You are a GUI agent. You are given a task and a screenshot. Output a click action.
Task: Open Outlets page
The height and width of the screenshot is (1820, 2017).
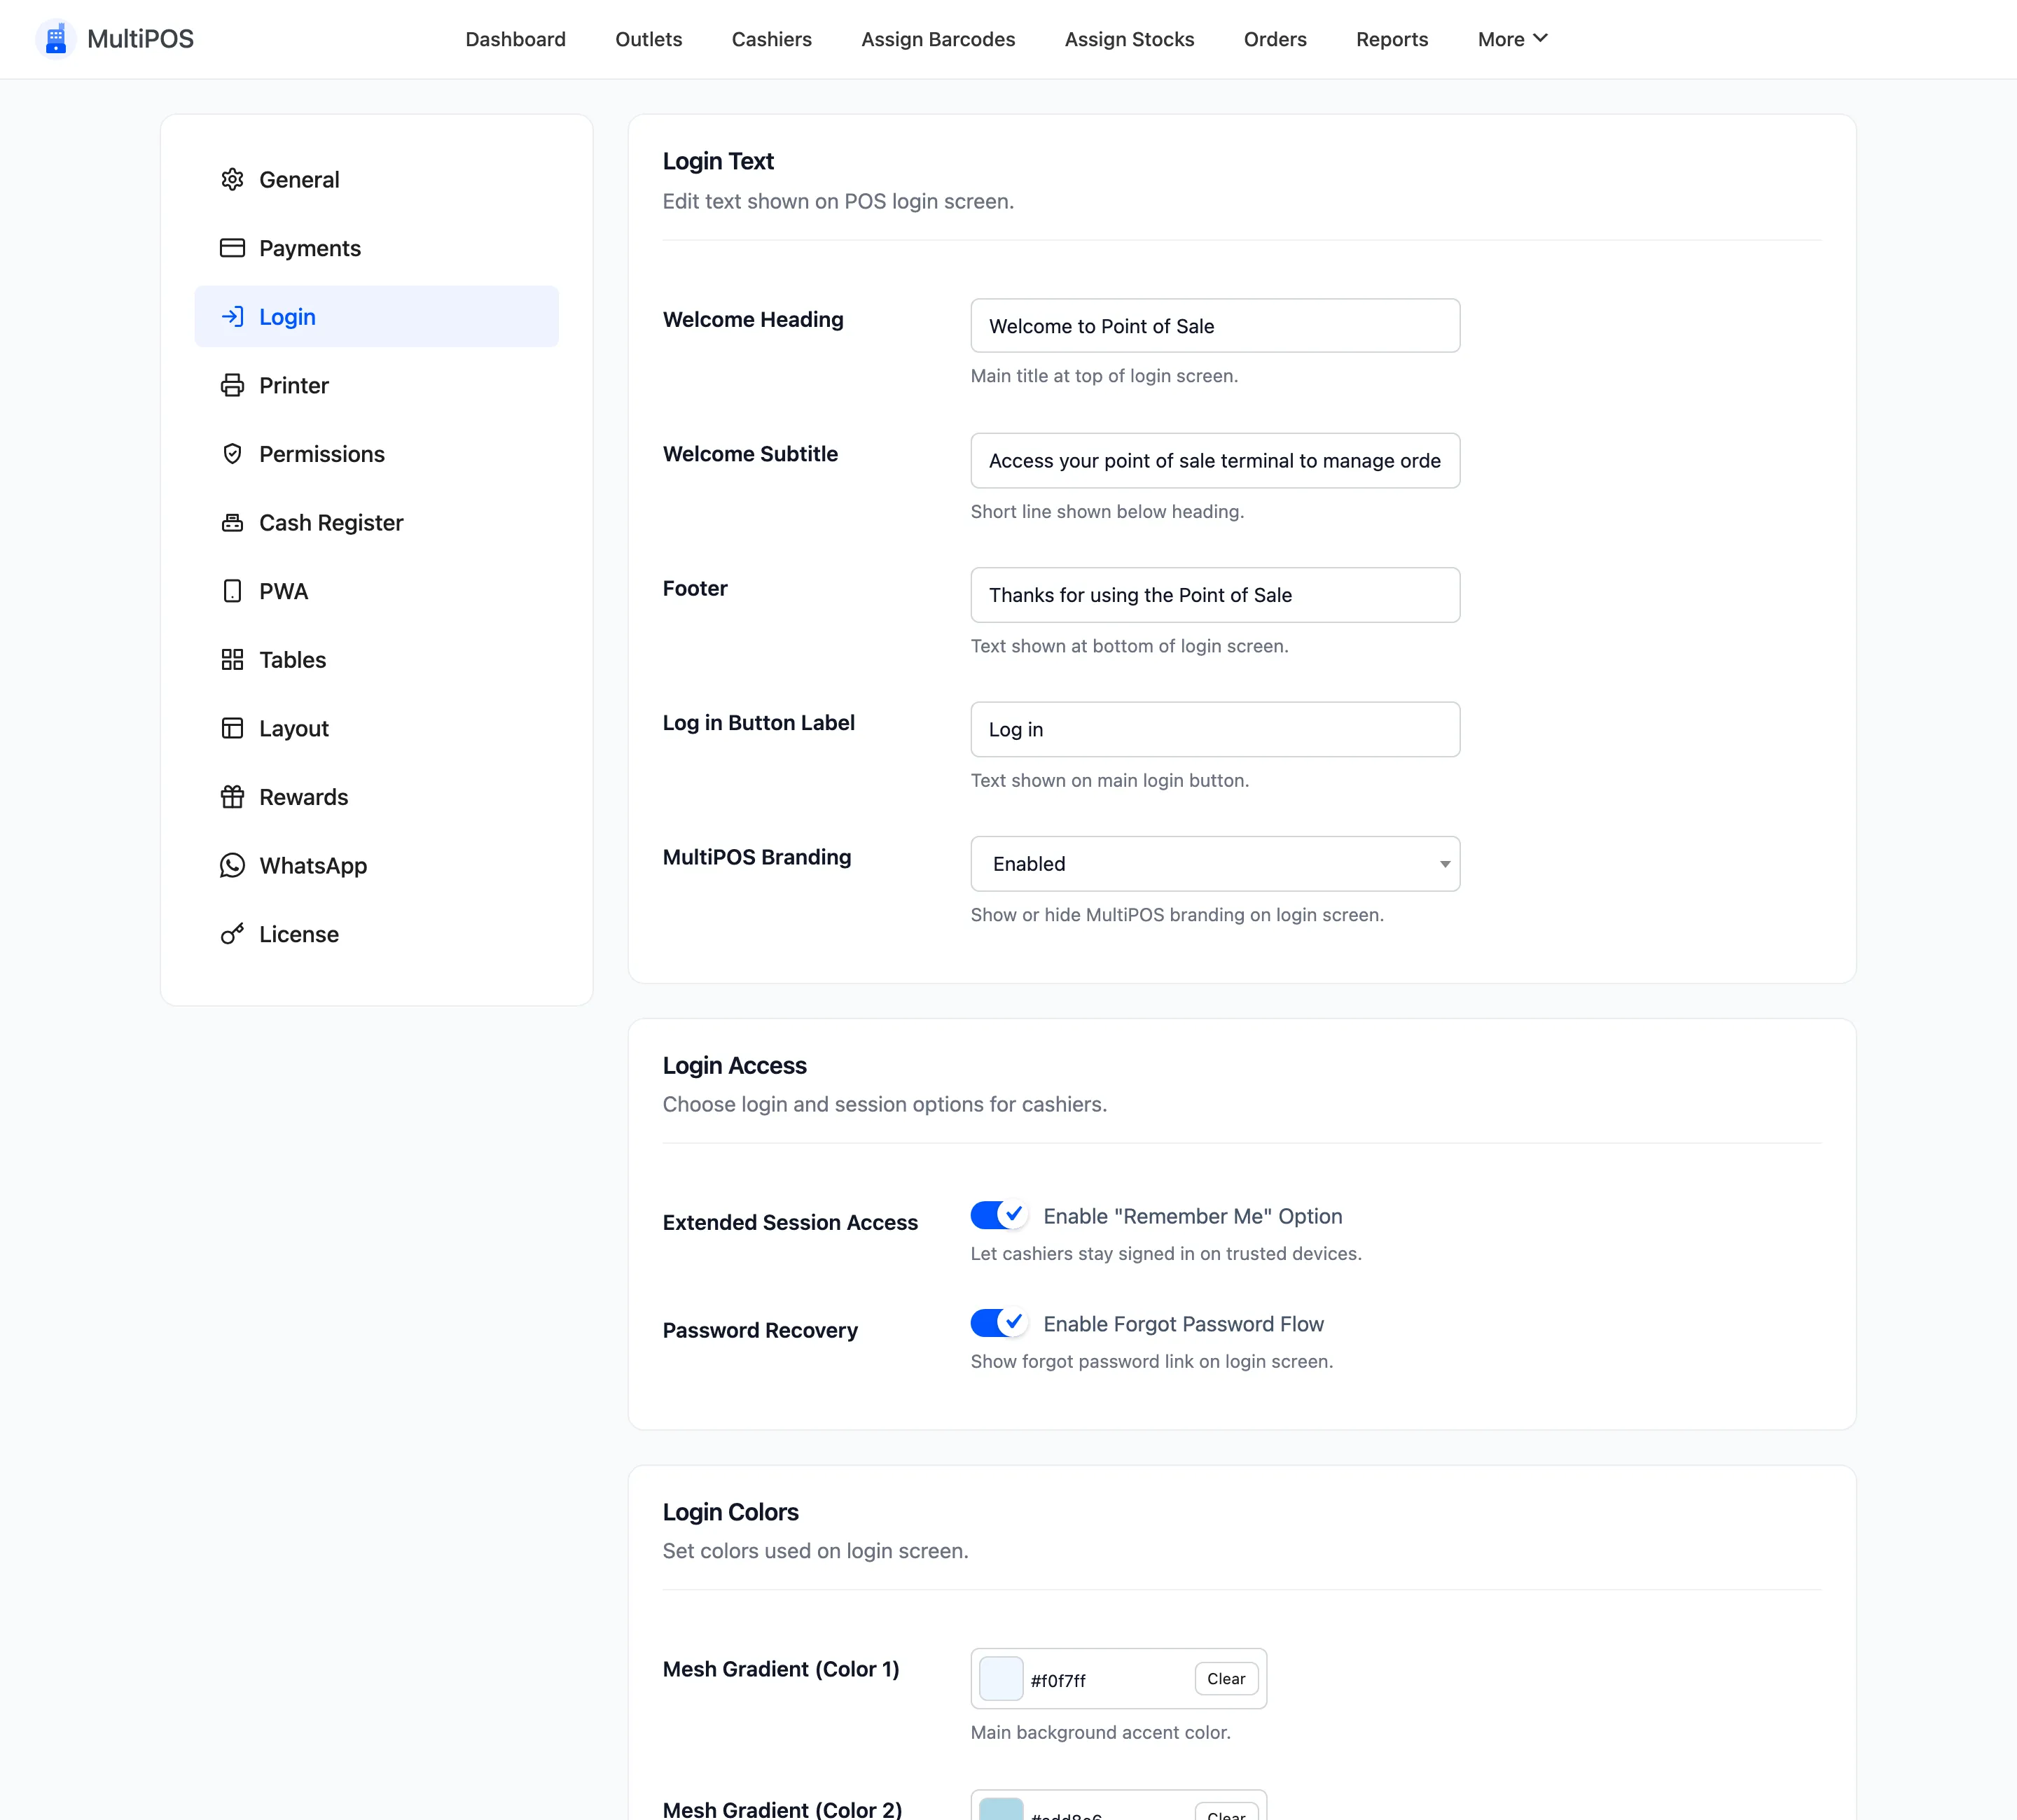(x=649, y=39)
